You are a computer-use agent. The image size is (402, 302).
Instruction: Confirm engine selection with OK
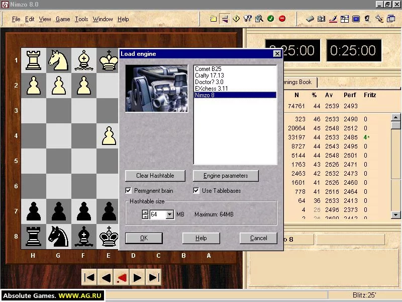(x=144, y=238)
